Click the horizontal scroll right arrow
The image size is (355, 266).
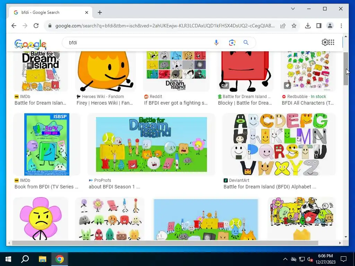coord(340,243)
